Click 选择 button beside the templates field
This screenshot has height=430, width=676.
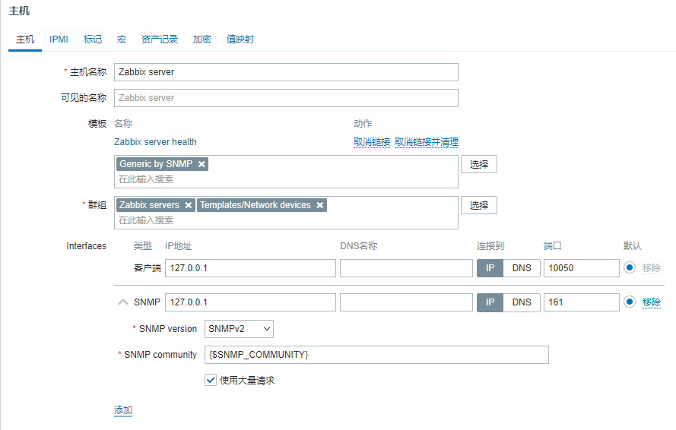479,164
